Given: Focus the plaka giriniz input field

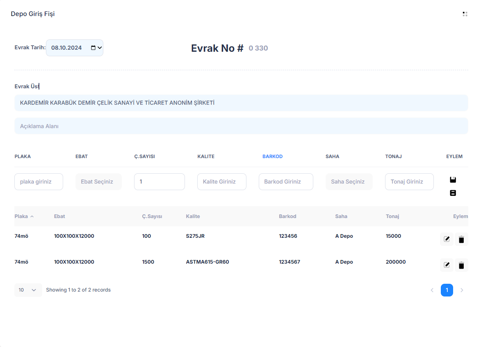Looking at the screenshot, I should coord(39,182).
